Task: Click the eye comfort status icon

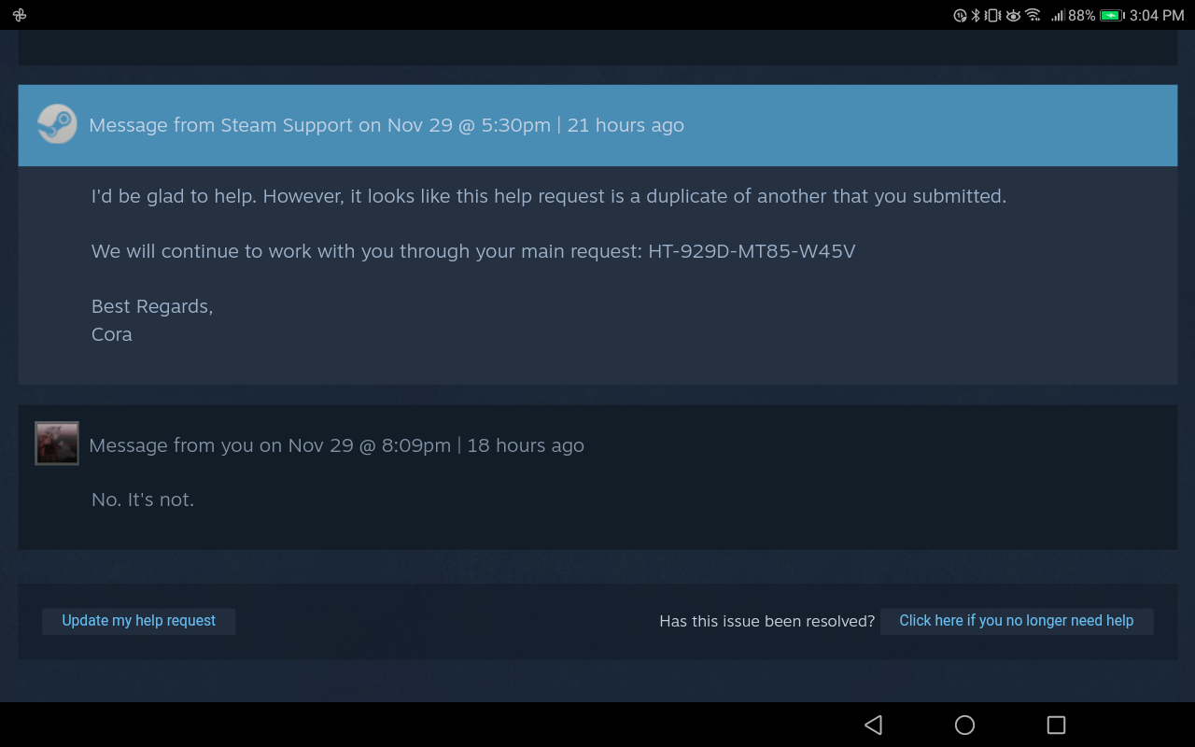Action: (1013, 15)
